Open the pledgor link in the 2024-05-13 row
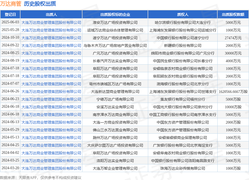 coord(51,138)
